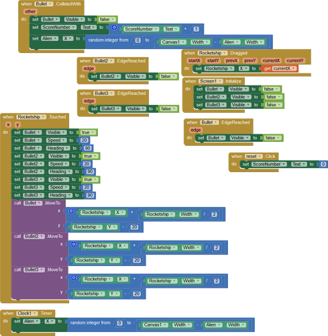This screenshot has height=336, width=328.
Task: Edit 90 value of set Bullet.Heading
Action: pos(87,148)
